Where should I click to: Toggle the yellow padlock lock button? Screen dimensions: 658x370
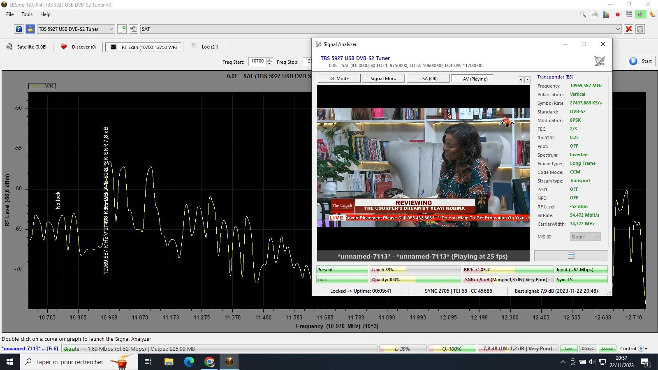(30, 29)
